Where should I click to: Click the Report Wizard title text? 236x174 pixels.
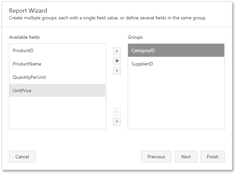28,11
